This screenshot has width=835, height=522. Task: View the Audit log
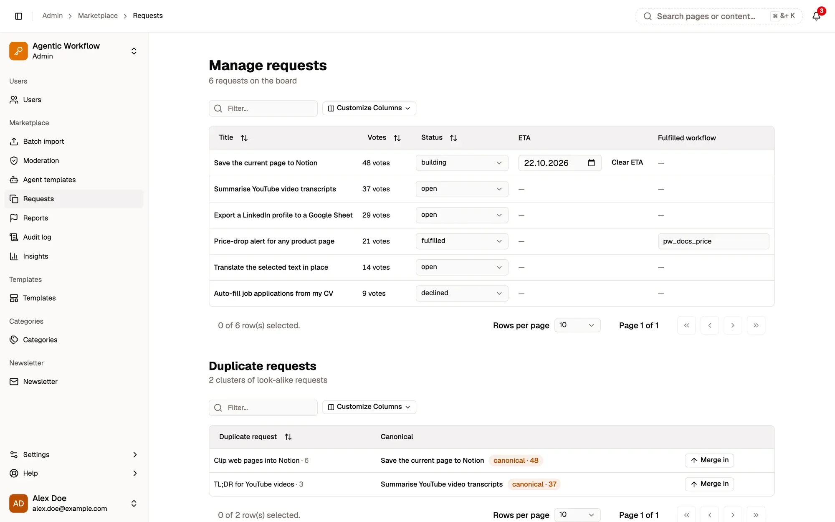click(74, 237)
